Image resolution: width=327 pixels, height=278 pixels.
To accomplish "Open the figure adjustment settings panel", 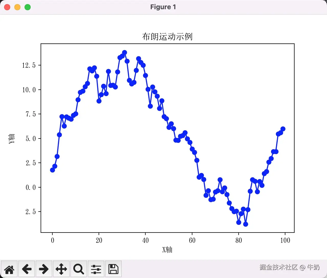I will [x=96, y=269].
